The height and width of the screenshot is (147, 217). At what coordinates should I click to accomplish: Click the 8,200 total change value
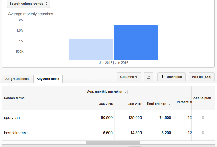pos(166,133)
